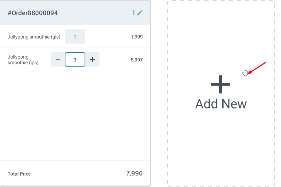Select the first Jollypong smoothie item name
Viewport: 281px width, 187px height.
coord(34,37)
